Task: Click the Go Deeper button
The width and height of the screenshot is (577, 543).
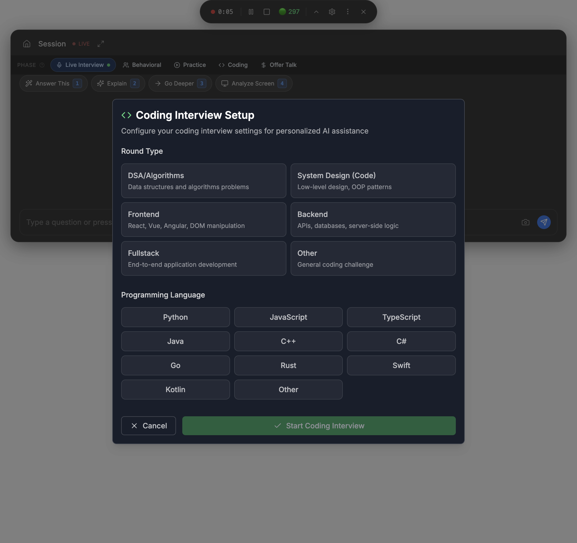Action: click(180, 84)
